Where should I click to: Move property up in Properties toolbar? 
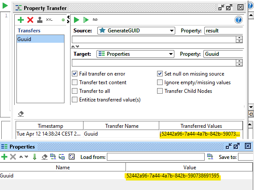click(x=21, y=157)
